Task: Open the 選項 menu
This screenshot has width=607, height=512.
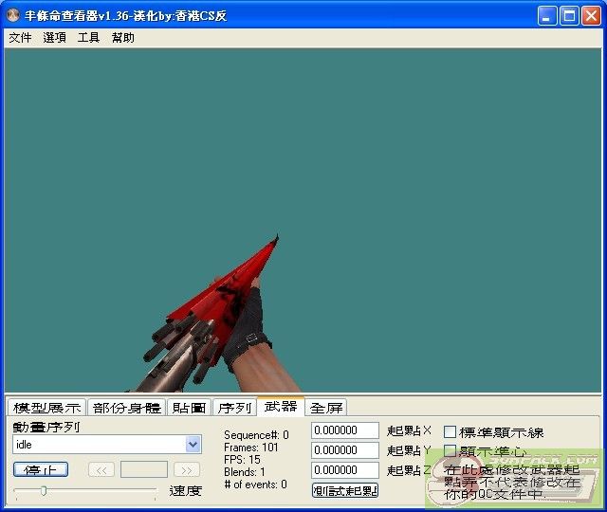Action: (54, 38)
